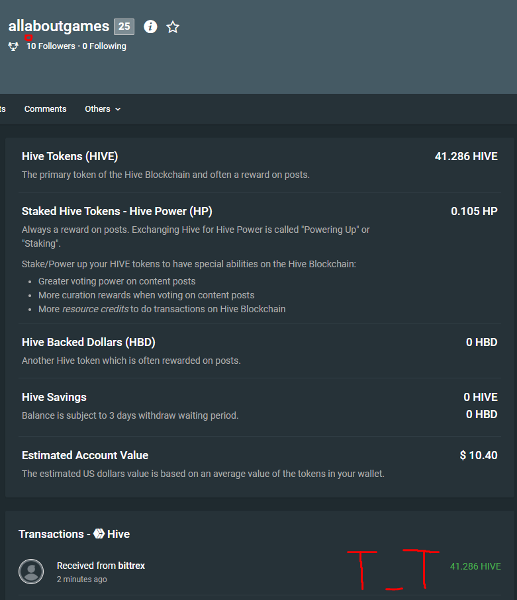
Task: Click the 0 HIVE savings balance
Action: (481, 397)
